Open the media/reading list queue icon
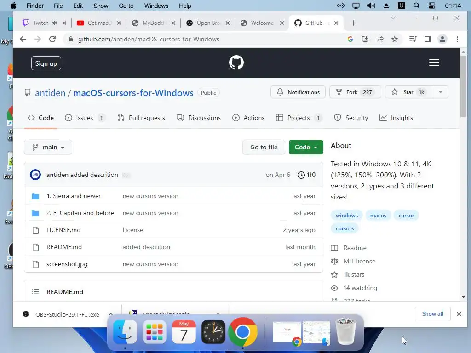The height and width of the screenshot is (353, 471). click(x=413, y=40)
